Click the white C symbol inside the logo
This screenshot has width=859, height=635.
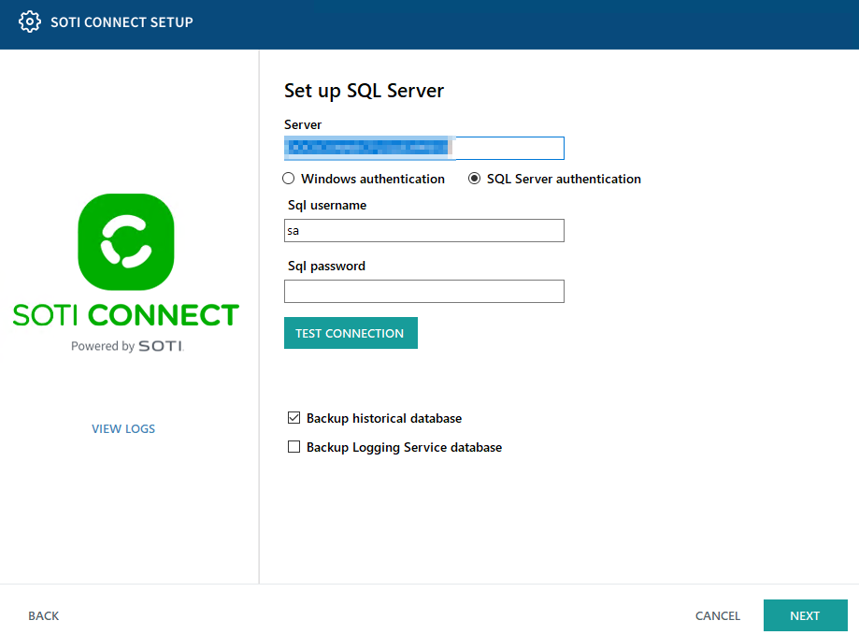(x=125, y=241)
